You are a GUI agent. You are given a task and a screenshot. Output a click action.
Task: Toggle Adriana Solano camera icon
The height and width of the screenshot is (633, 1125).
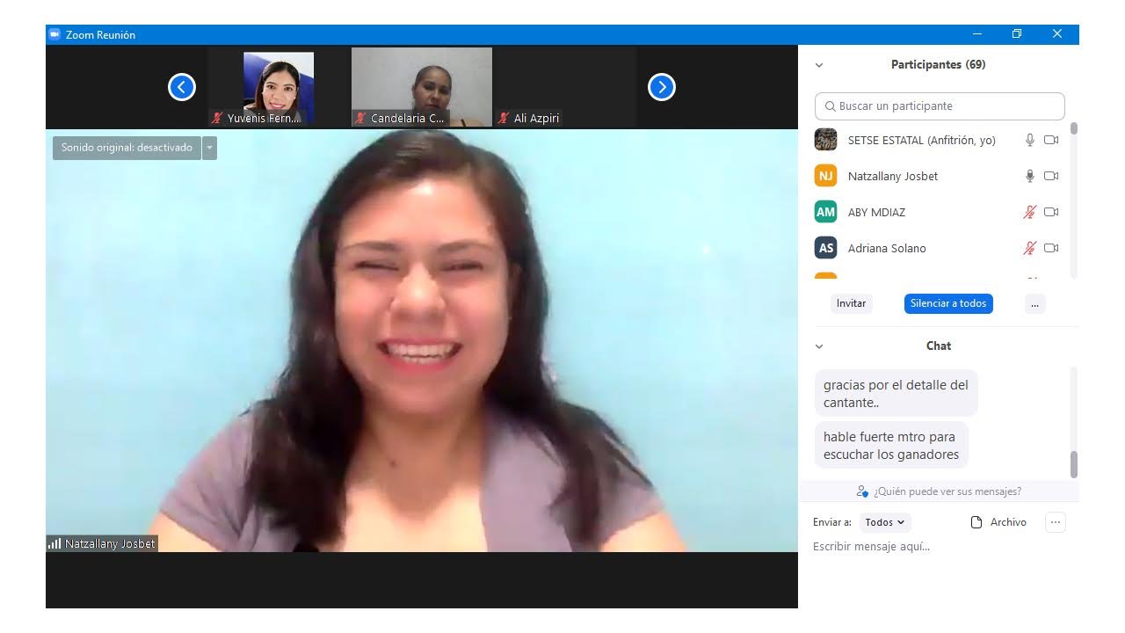point(1051,248)
